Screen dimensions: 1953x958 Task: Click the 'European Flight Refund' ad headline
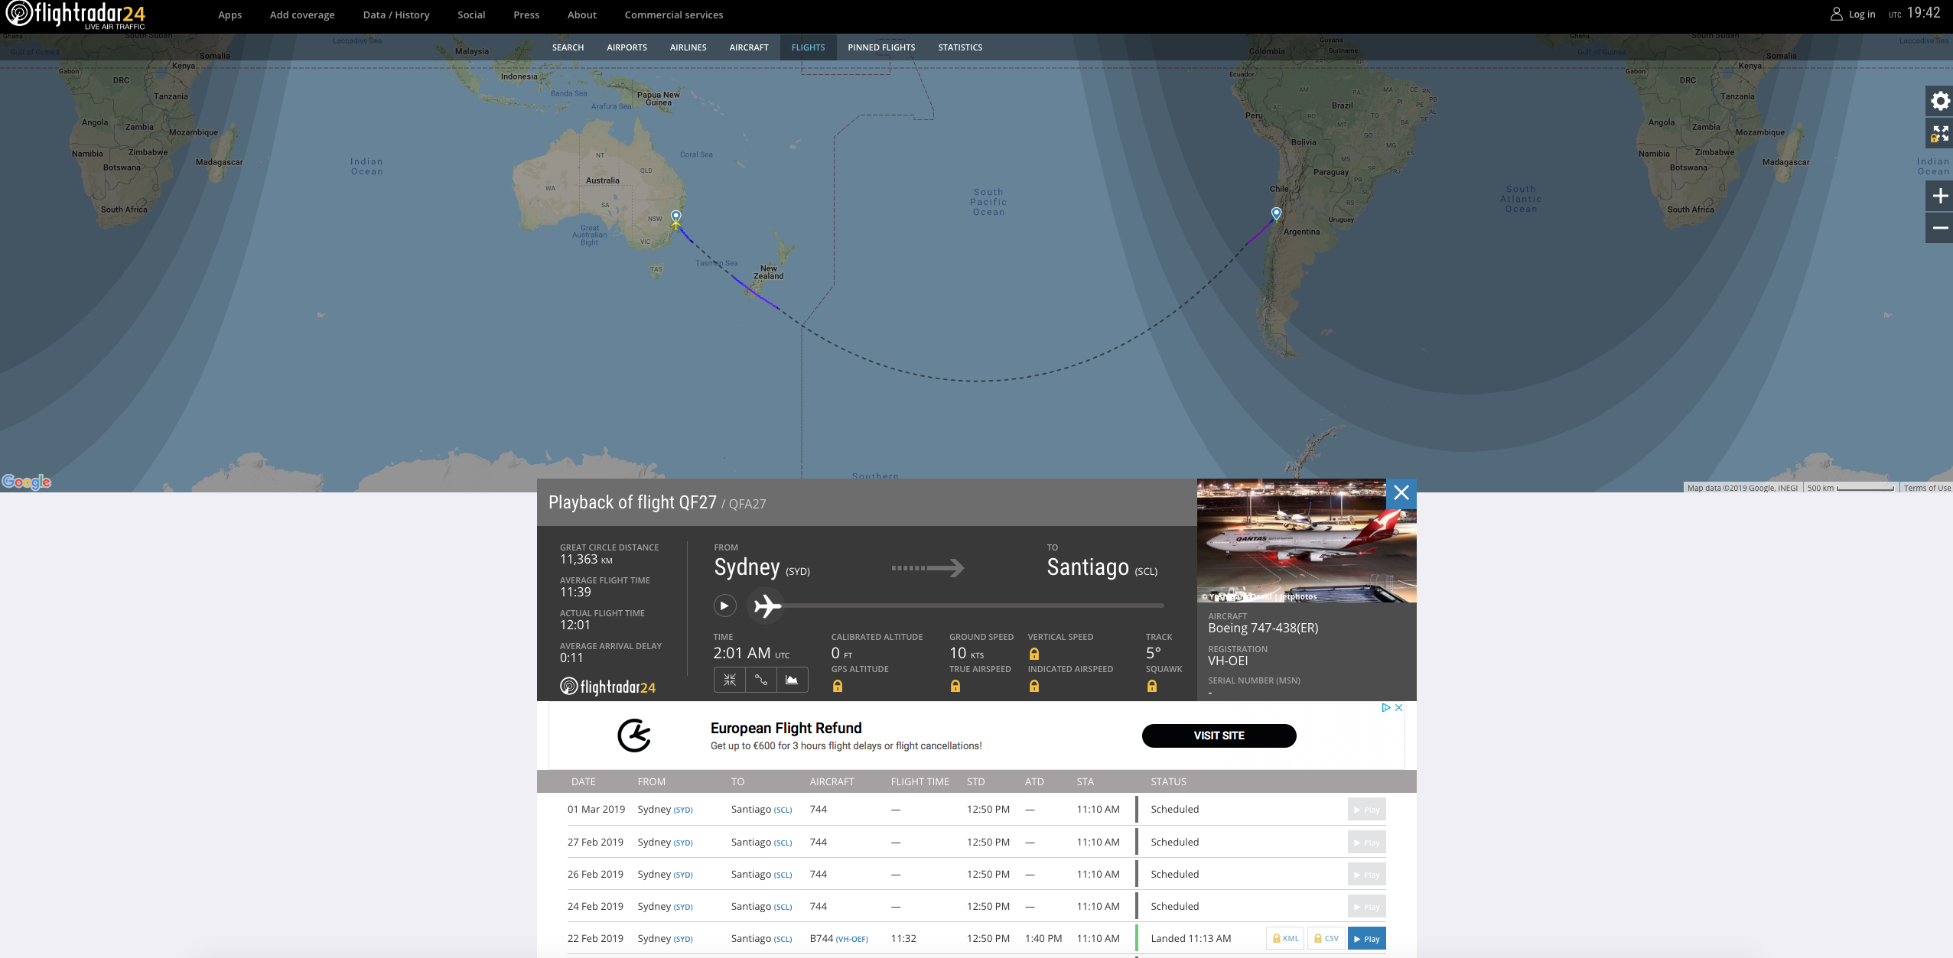click(786, 728)
